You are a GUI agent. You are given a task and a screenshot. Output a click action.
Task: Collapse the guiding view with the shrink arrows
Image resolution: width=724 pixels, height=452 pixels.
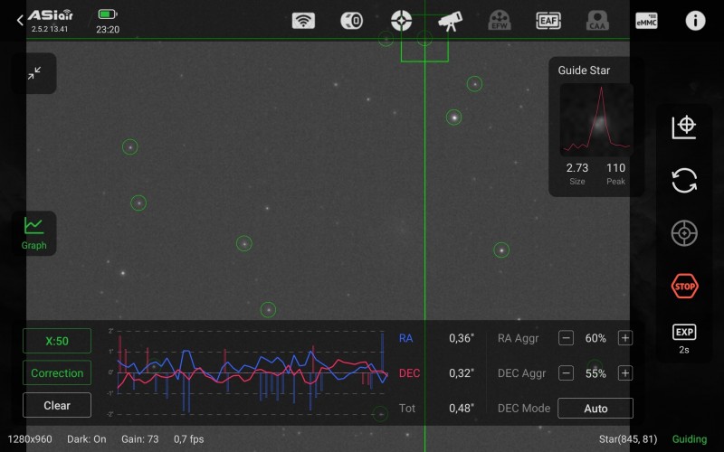tap(34, 73)
